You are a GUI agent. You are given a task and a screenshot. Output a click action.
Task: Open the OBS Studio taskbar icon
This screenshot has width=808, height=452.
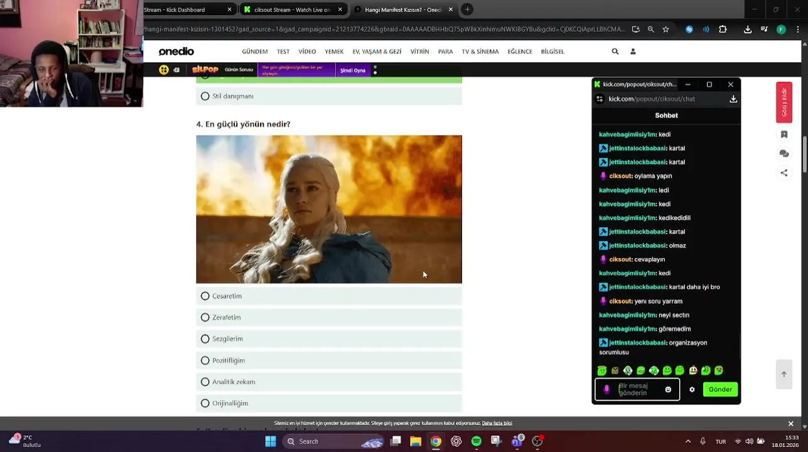point(537,441)
